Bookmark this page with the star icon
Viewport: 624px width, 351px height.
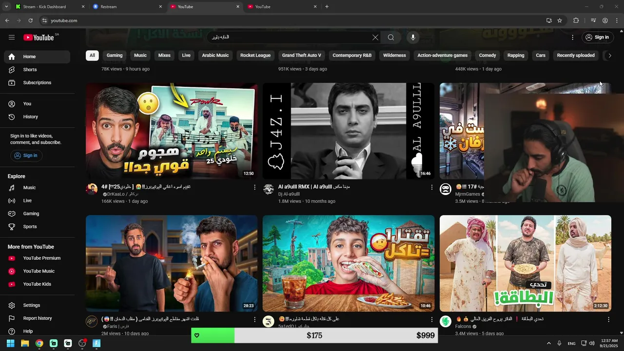point(560,20)
